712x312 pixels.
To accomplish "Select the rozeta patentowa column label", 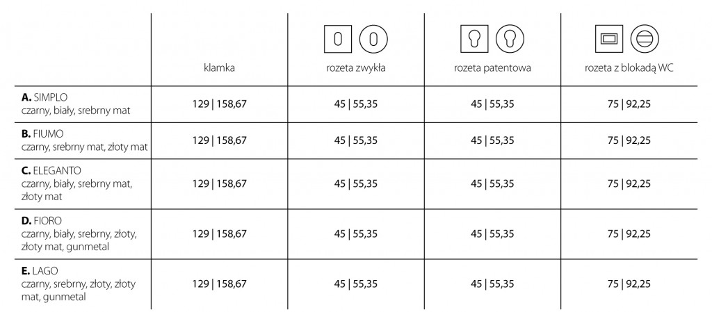I will pyautogui.click(x=493, y=69).
